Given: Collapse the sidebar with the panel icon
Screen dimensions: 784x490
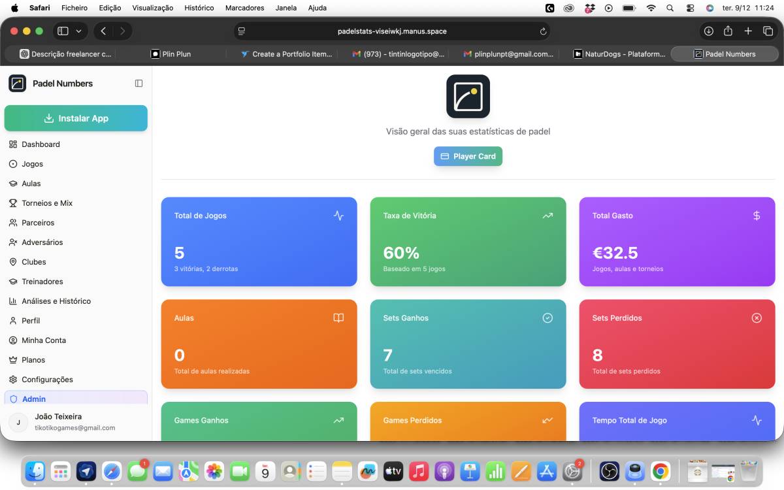Looking at the screenshot, I should pyautogui.click(x=139, y=84).
